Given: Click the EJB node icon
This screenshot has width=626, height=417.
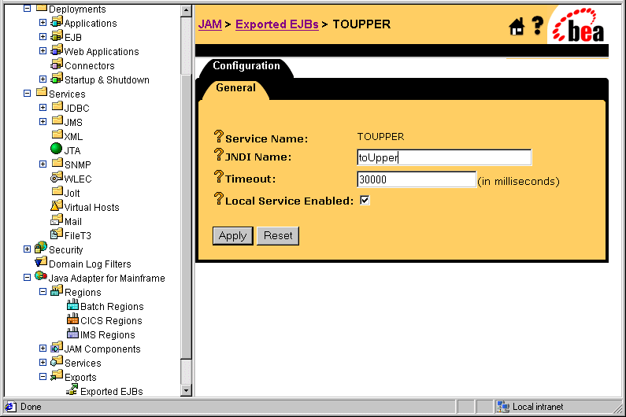Looking at the screenshot, I should pyautogui.click(x=57, y=36).
